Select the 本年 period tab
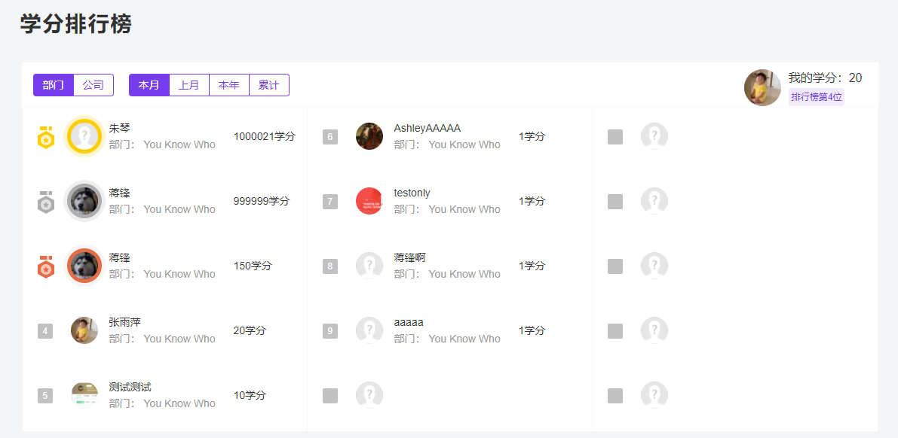This screenshot has height=438, width=898. click(x=229, y=85)
